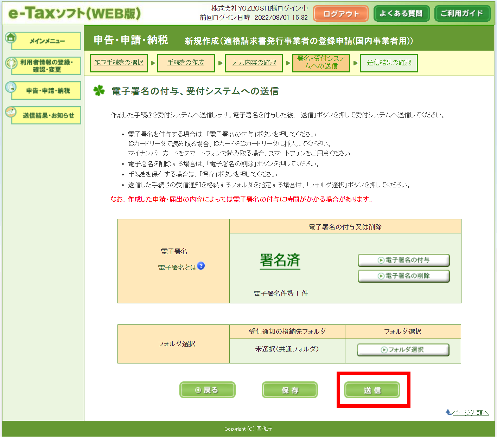The image size is (497, 438).
Task: Open the ご利用ガイド page
Action: 462,14
